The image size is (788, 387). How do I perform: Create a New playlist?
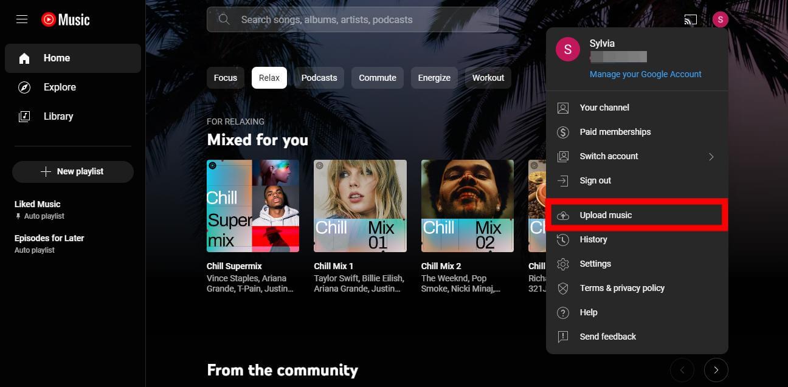[x=73, y=172]
